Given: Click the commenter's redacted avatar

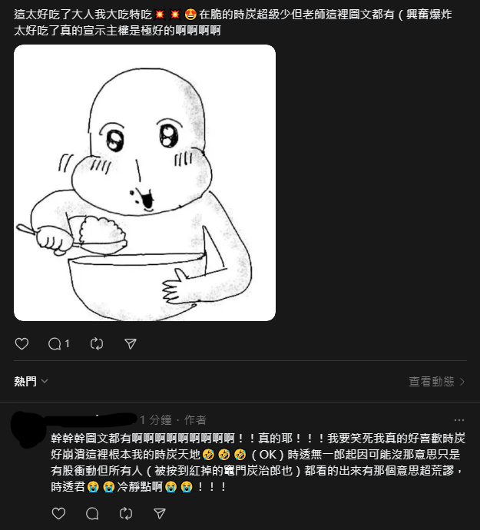Looking at the screenshot, I should click(x=28, y=429).
